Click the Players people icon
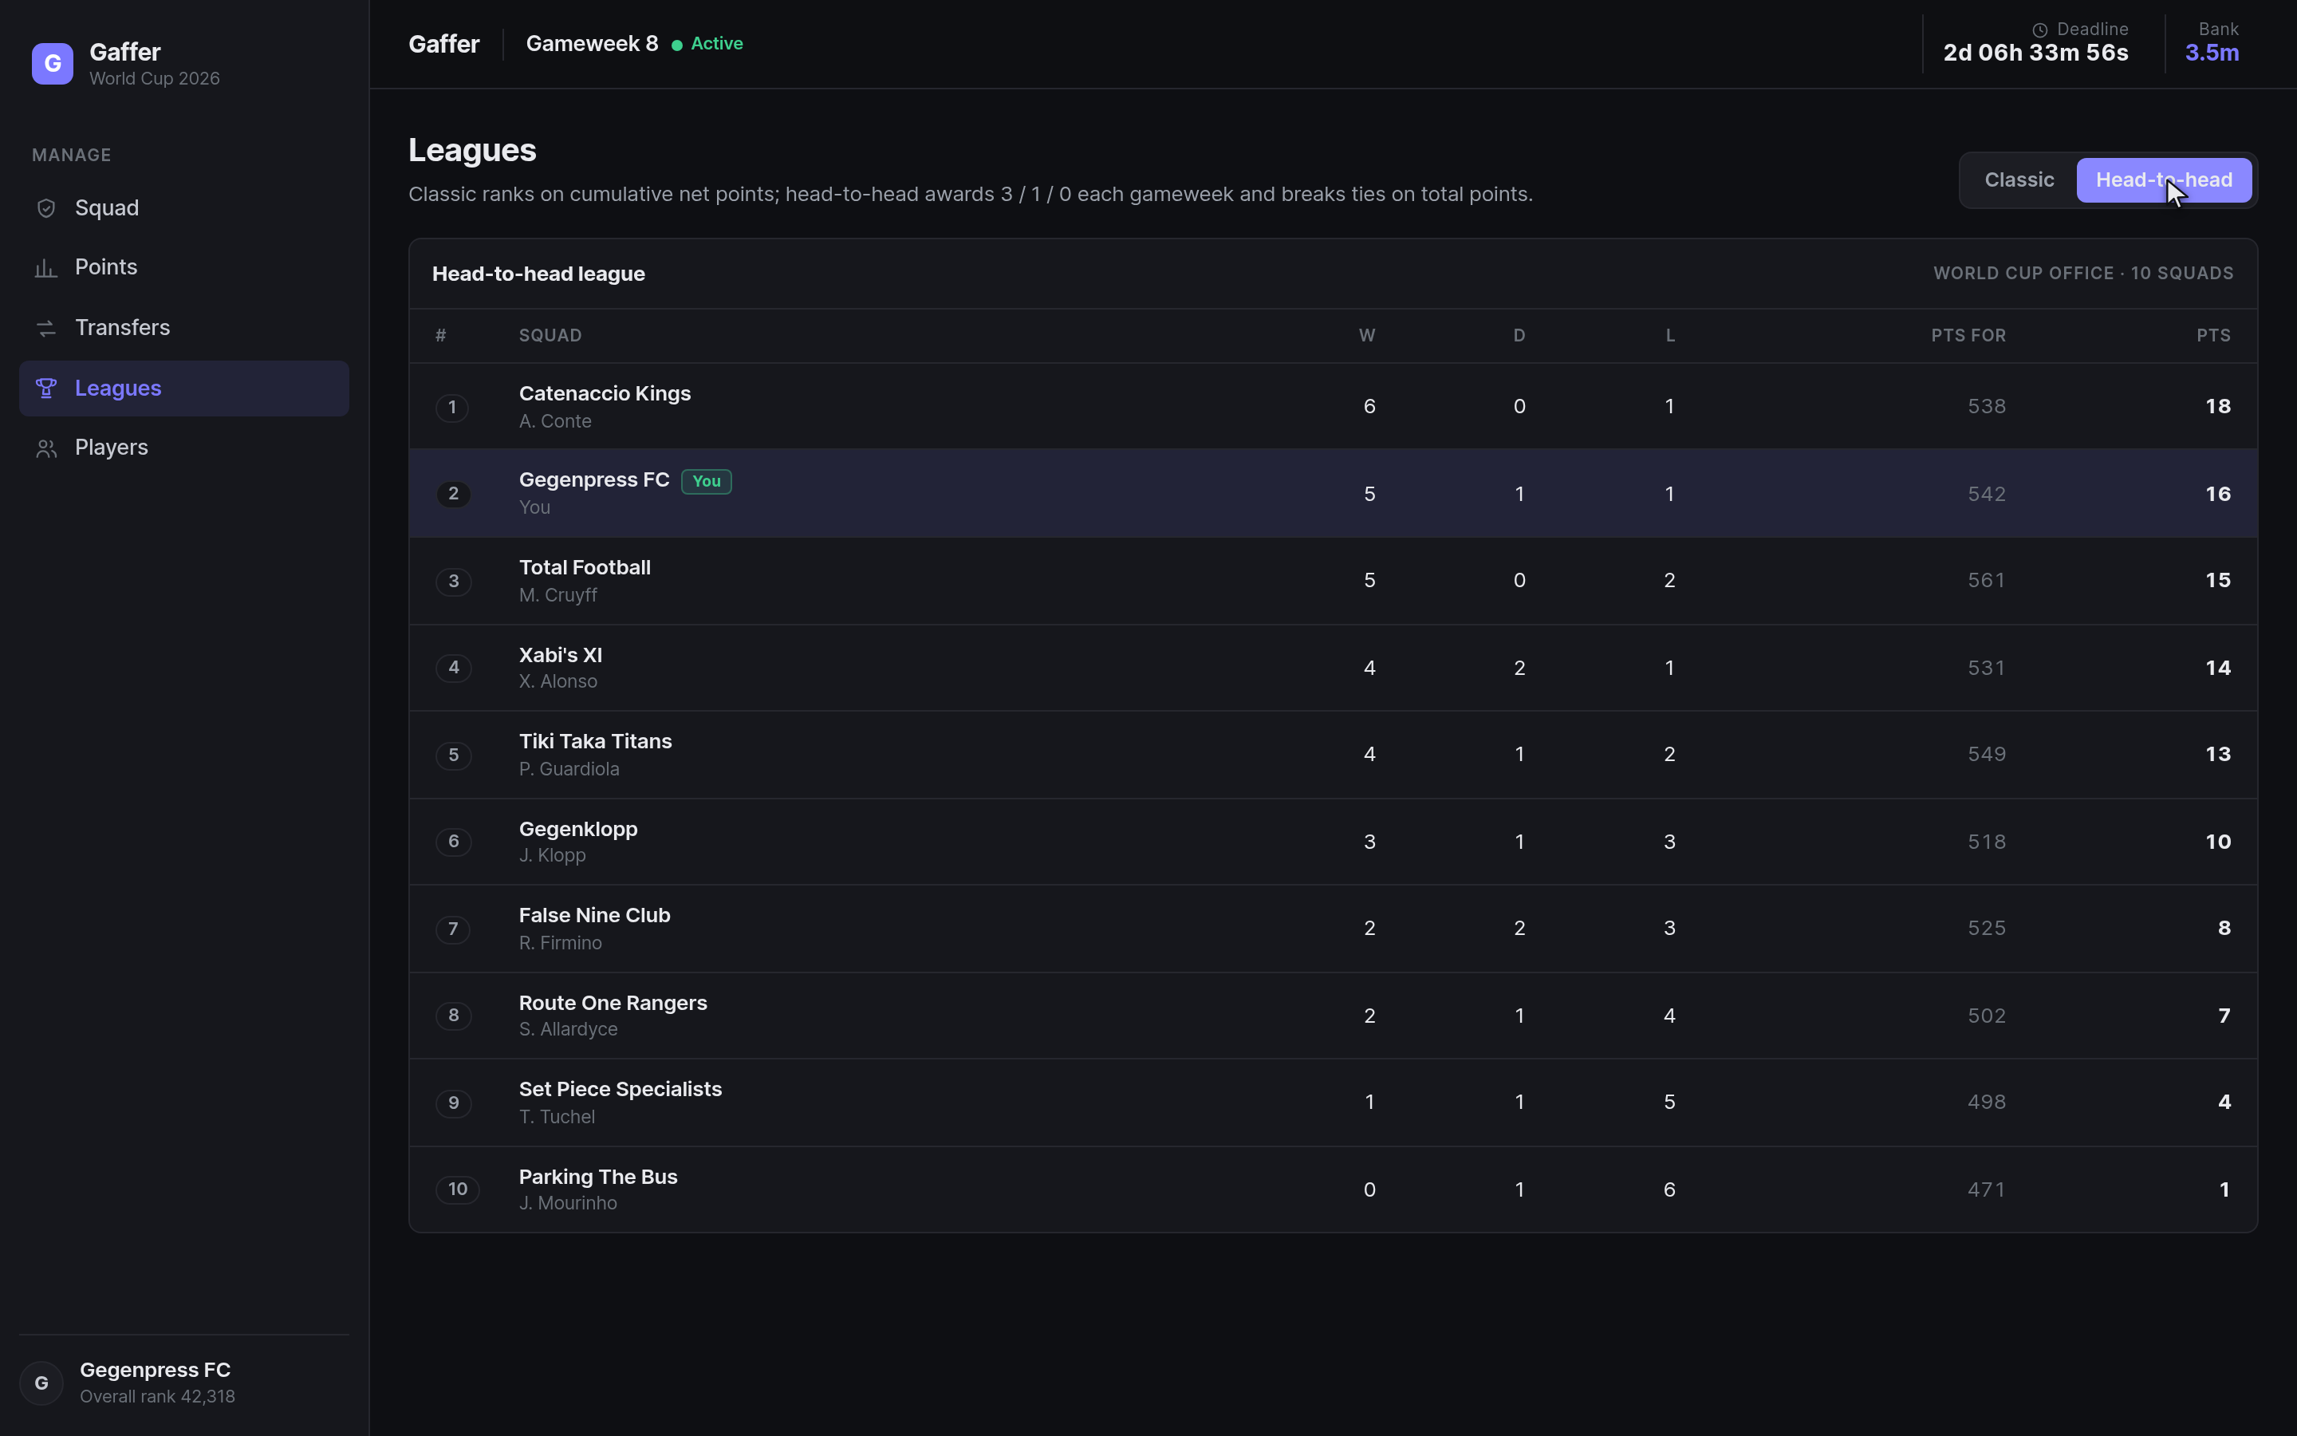Screen dimensions: 2297x1436 [x=45, y=448]
